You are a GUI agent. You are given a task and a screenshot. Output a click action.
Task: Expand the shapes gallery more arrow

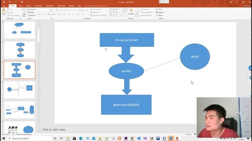pyautogui.click(x=127, y=15)
